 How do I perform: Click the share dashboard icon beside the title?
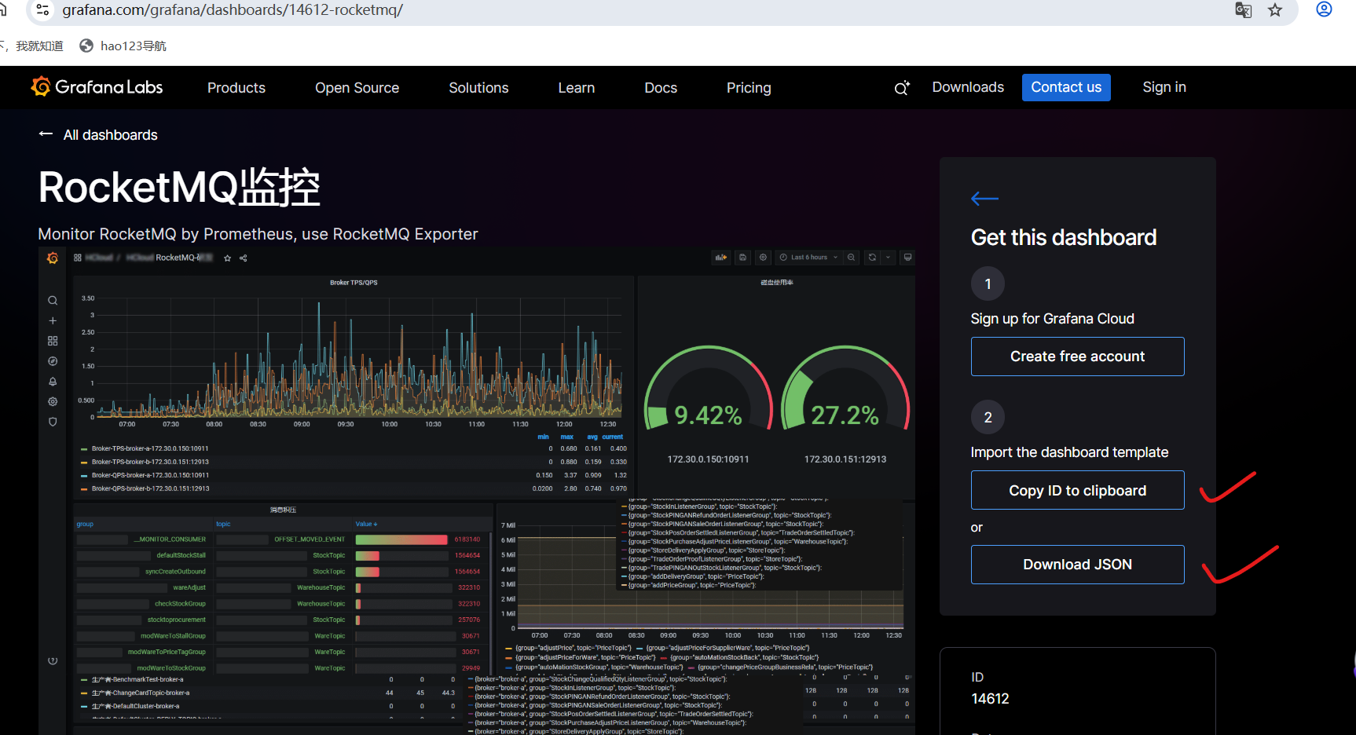pos(243,257)
